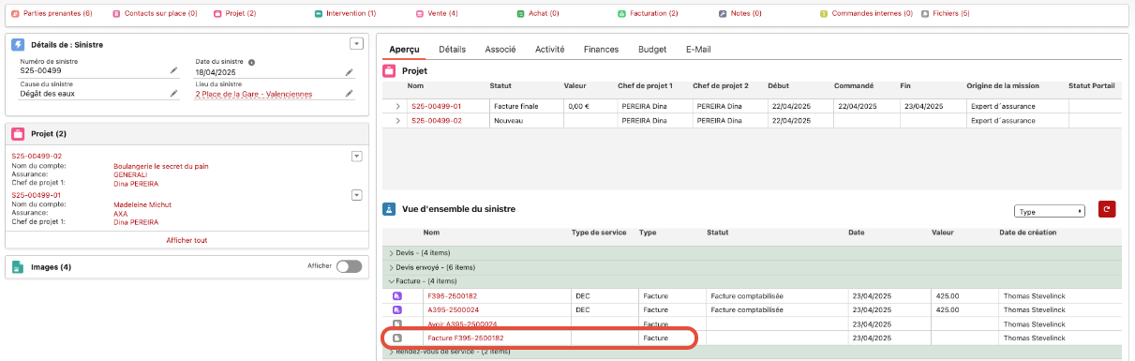Screen dimensions: 1135x361
Task: Open the Type grouping combo box
Action: coord(1049,211)
